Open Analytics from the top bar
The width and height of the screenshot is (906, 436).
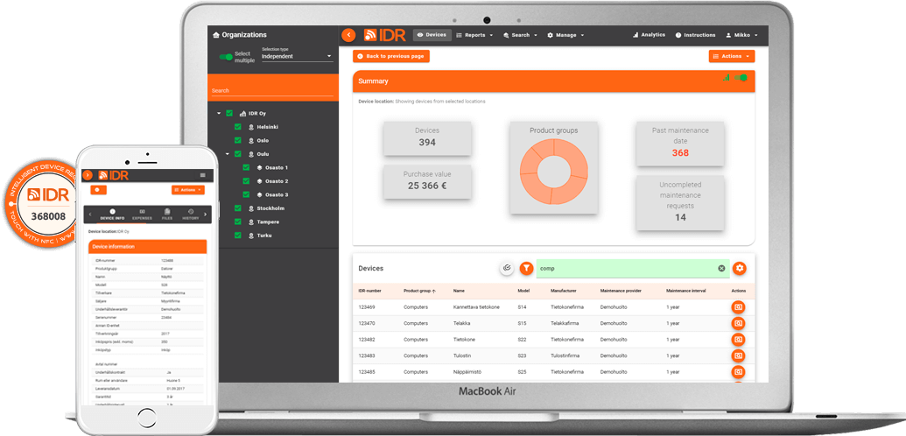pyautogui.click(x=649, y=35)
